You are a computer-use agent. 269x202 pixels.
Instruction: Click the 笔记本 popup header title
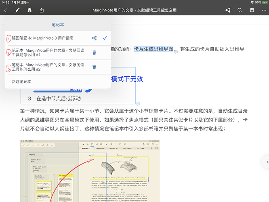coord(58,25)
